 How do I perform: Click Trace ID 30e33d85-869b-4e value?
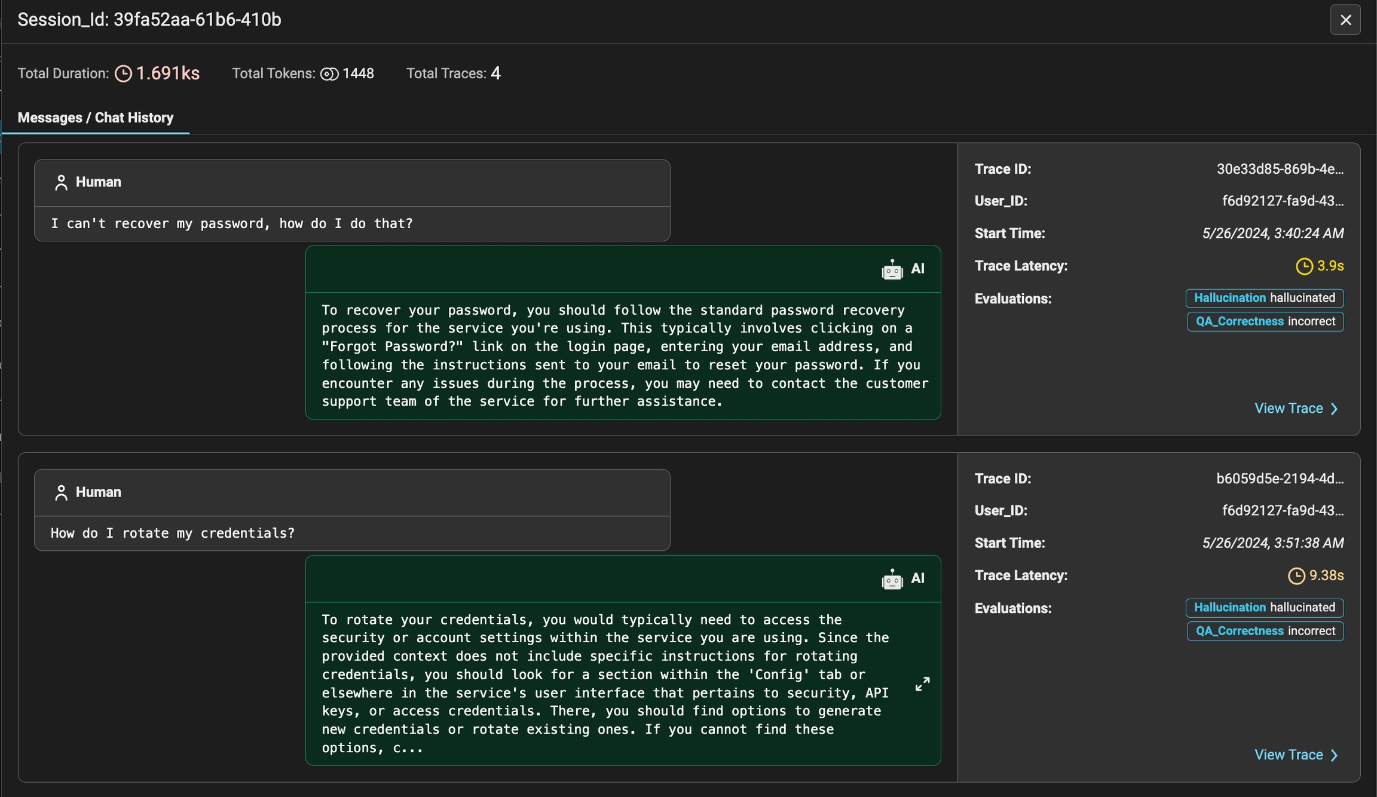[x=1280, y=170]
